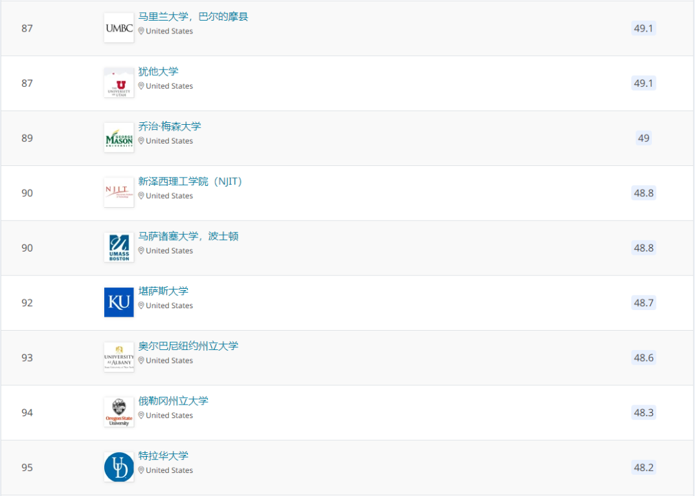Image resolution: width=695 pixels, height=496 pixels.
Task: Click the University at Albany logo
Action: (x=119, y=357)
